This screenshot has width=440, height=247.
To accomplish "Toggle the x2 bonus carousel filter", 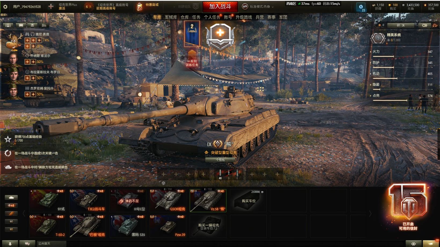I will point(11,205).
